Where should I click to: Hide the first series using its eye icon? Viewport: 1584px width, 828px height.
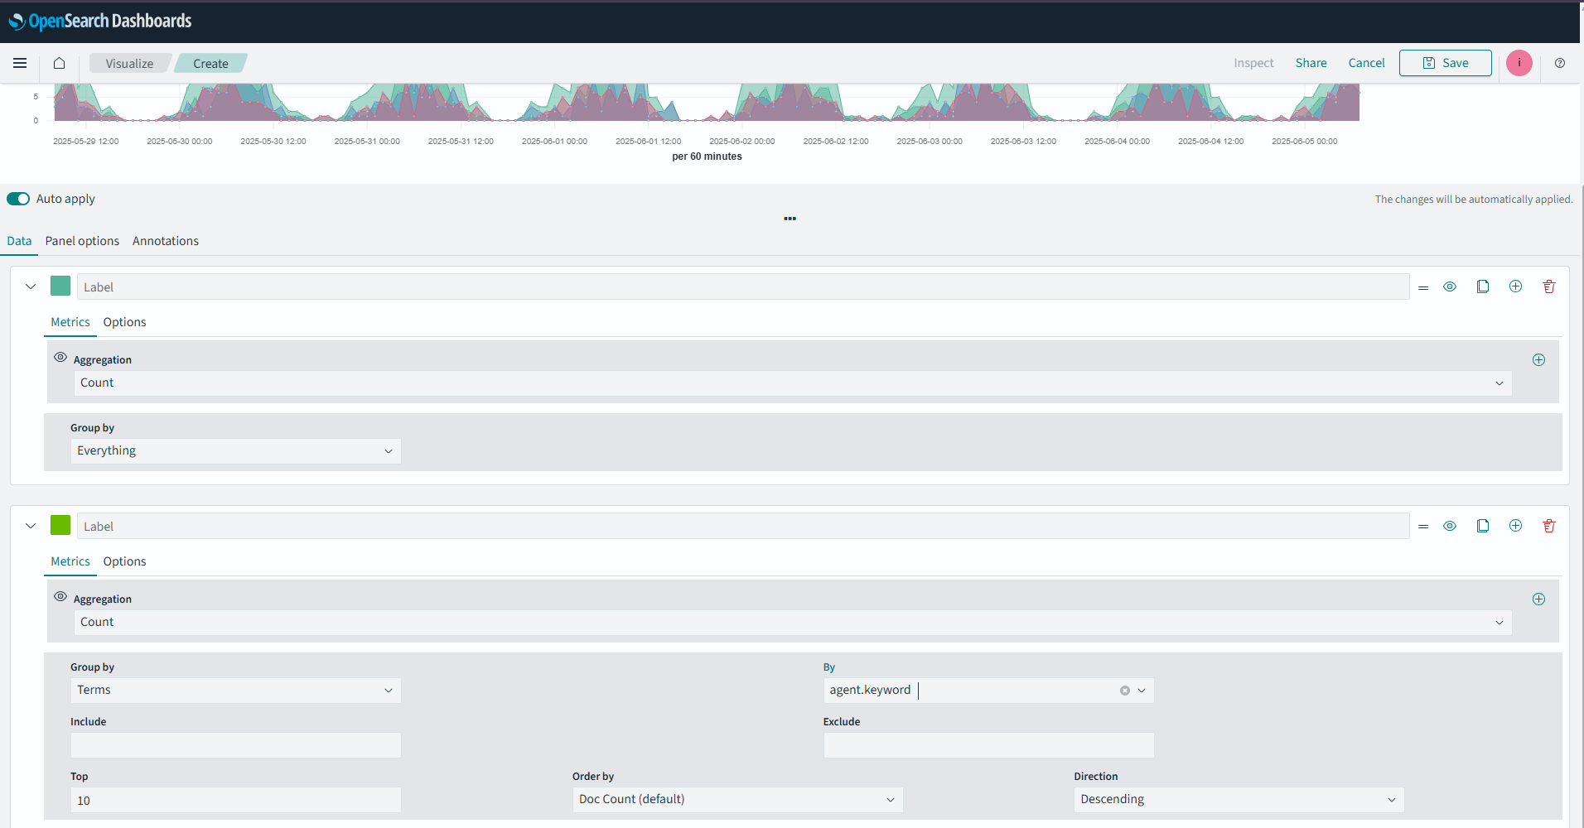pos(1450,286)
